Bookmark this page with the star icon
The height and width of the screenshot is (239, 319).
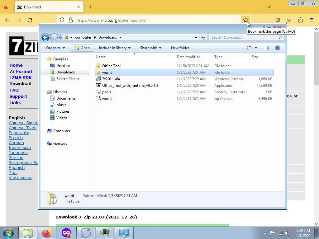pos(245,20)
